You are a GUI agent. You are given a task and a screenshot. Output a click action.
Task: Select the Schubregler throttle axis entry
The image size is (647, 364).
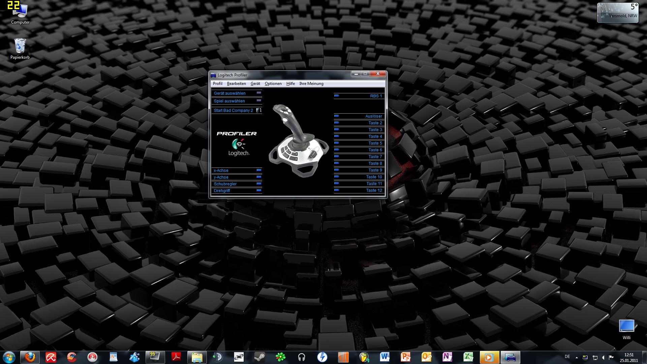pyautogui.click(x=225, y=184)
